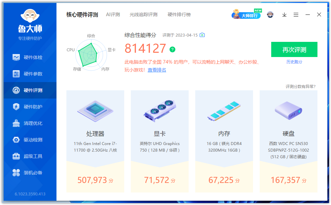Open the 历史跑分 link

[294, 62]
